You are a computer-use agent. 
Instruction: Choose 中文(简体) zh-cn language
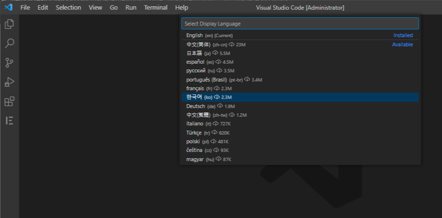300,44
